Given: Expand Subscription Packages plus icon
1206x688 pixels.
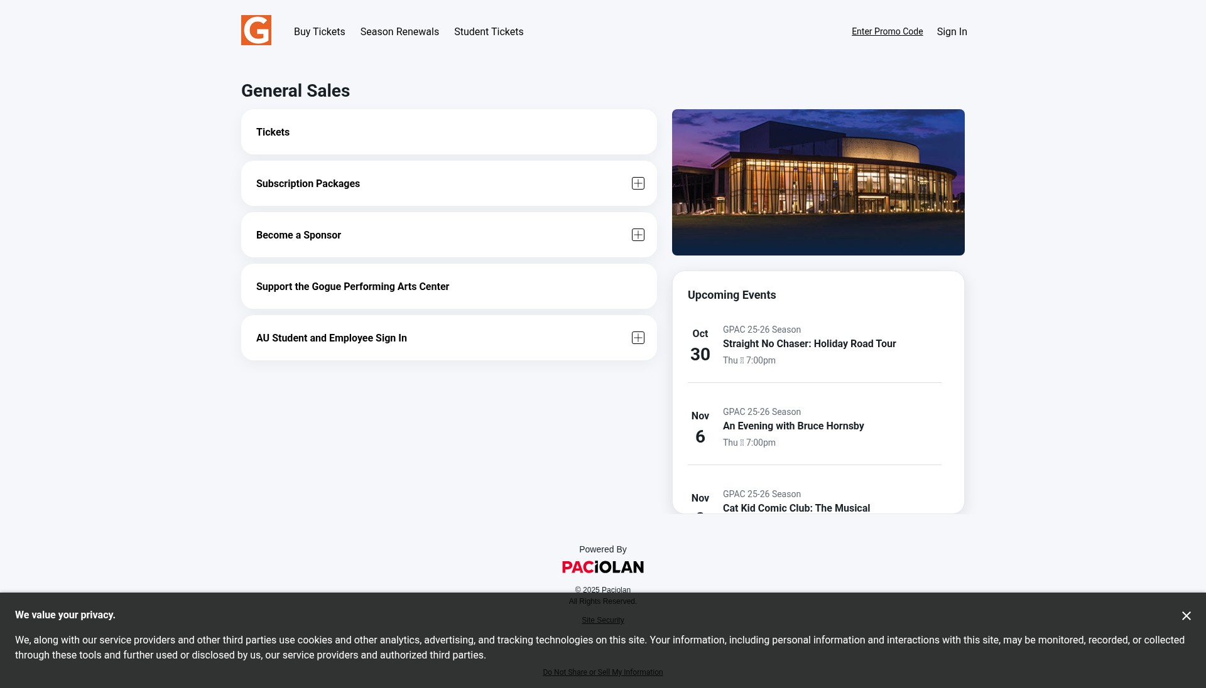Looking at the screenshot, I should [638, 183].
